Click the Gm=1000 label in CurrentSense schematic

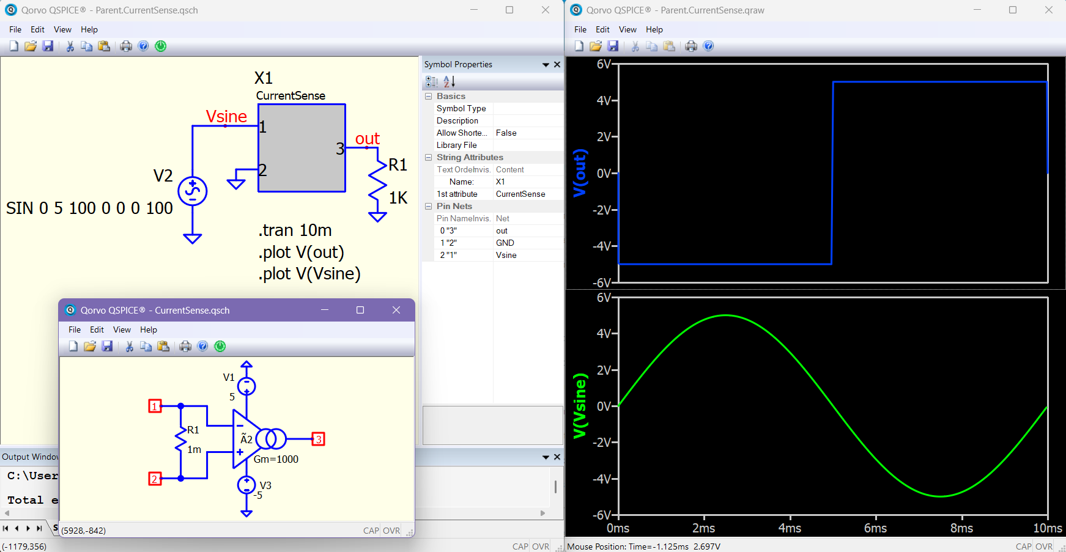[276, 459]
